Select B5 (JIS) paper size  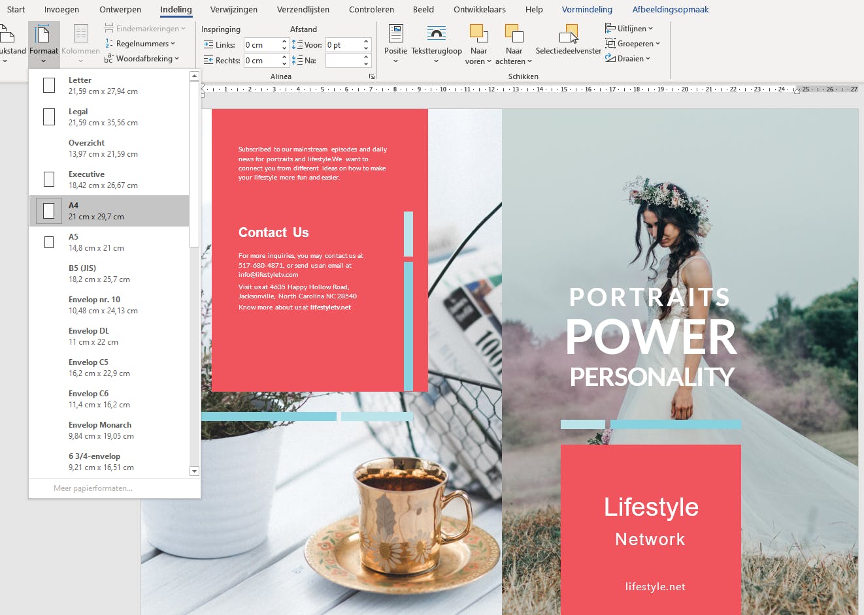(x=109, y=274)
